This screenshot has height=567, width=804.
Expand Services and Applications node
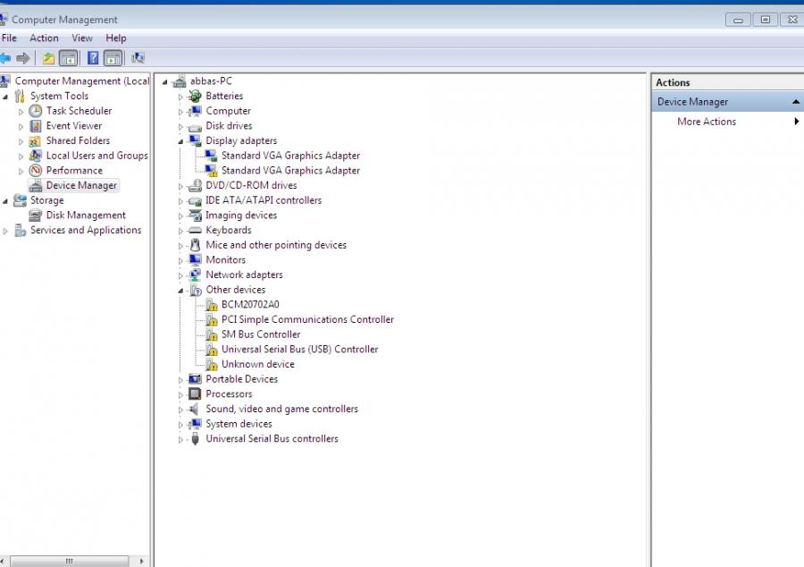5,232
